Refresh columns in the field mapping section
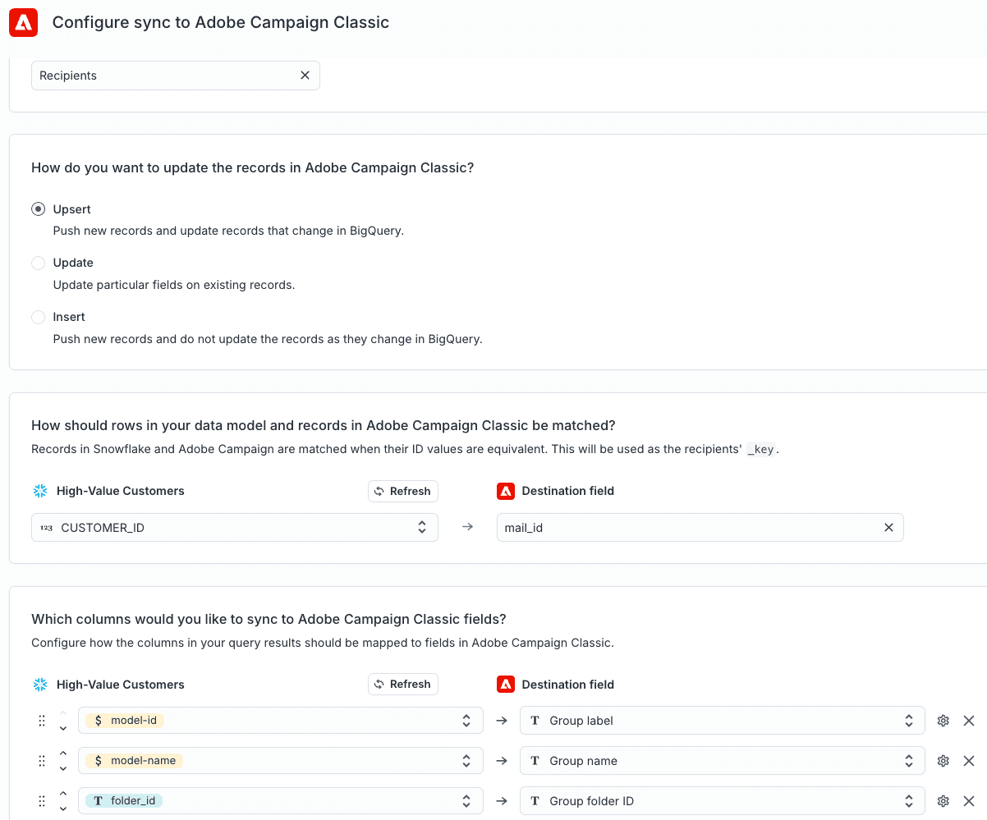Viewport: 987px width, 820px height. coord(402,685)
